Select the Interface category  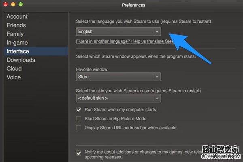(x=18, y=51)
